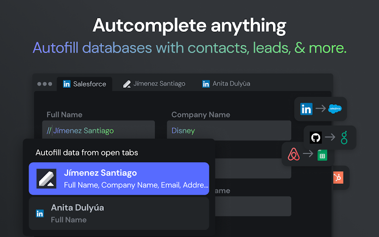Select Anita Dulyúa autofill suggestion
Viewport: 379px width, 237px height.
(x=119, y=213)
